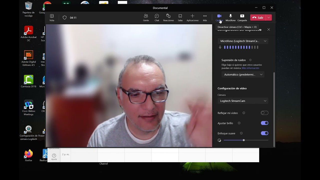Disable the Enfoque suave toggle
The width and height of the screenshot is (320, 180).
click(264, 133)
